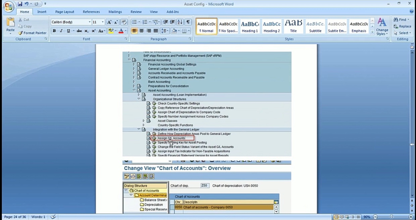Align text left
The width and height of the screenshot is (416, 220).
click(x=134, y=31)
